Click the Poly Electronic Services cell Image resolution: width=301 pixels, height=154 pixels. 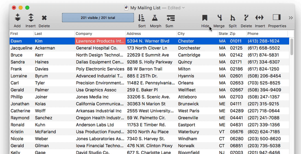tap(100, 69)
